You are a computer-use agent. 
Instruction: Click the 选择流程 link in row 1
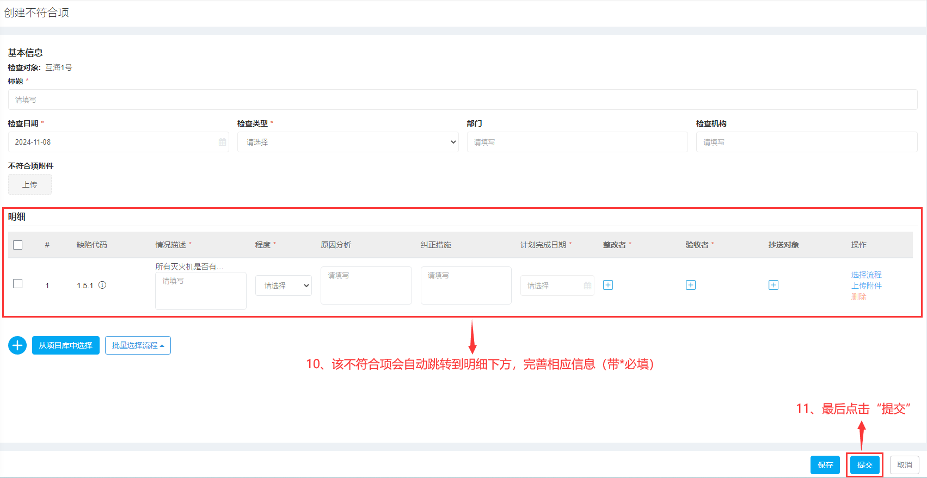click(867, 275)
